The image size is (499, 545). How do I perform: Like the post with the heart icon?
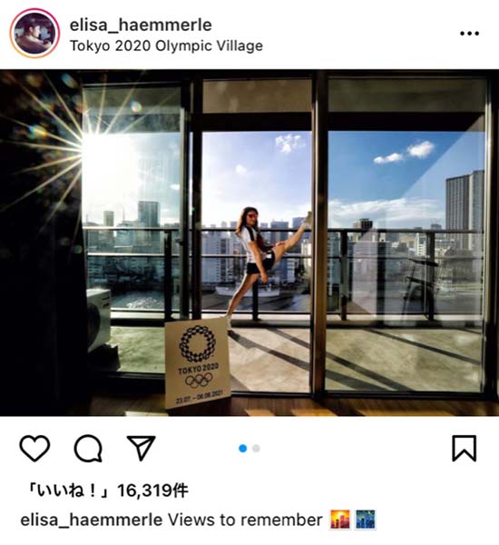(34, 449)
